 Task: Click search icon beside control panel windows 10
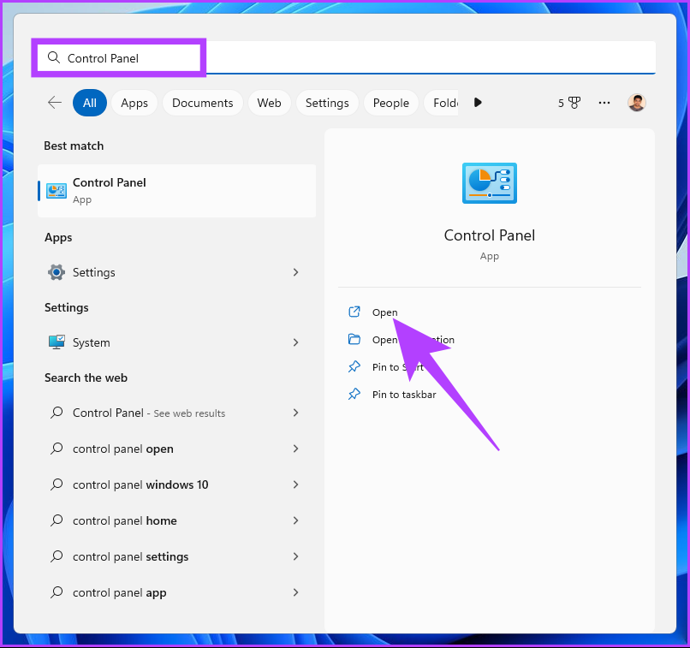click(57, 485)
